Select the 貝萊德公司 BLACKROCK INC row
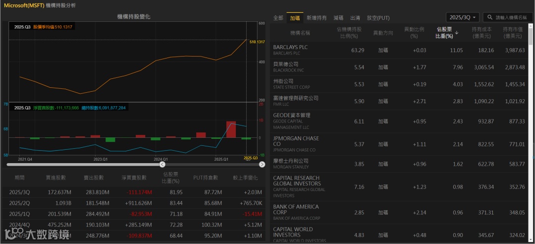Screen dimensions: 535x244 pos(399,67)
